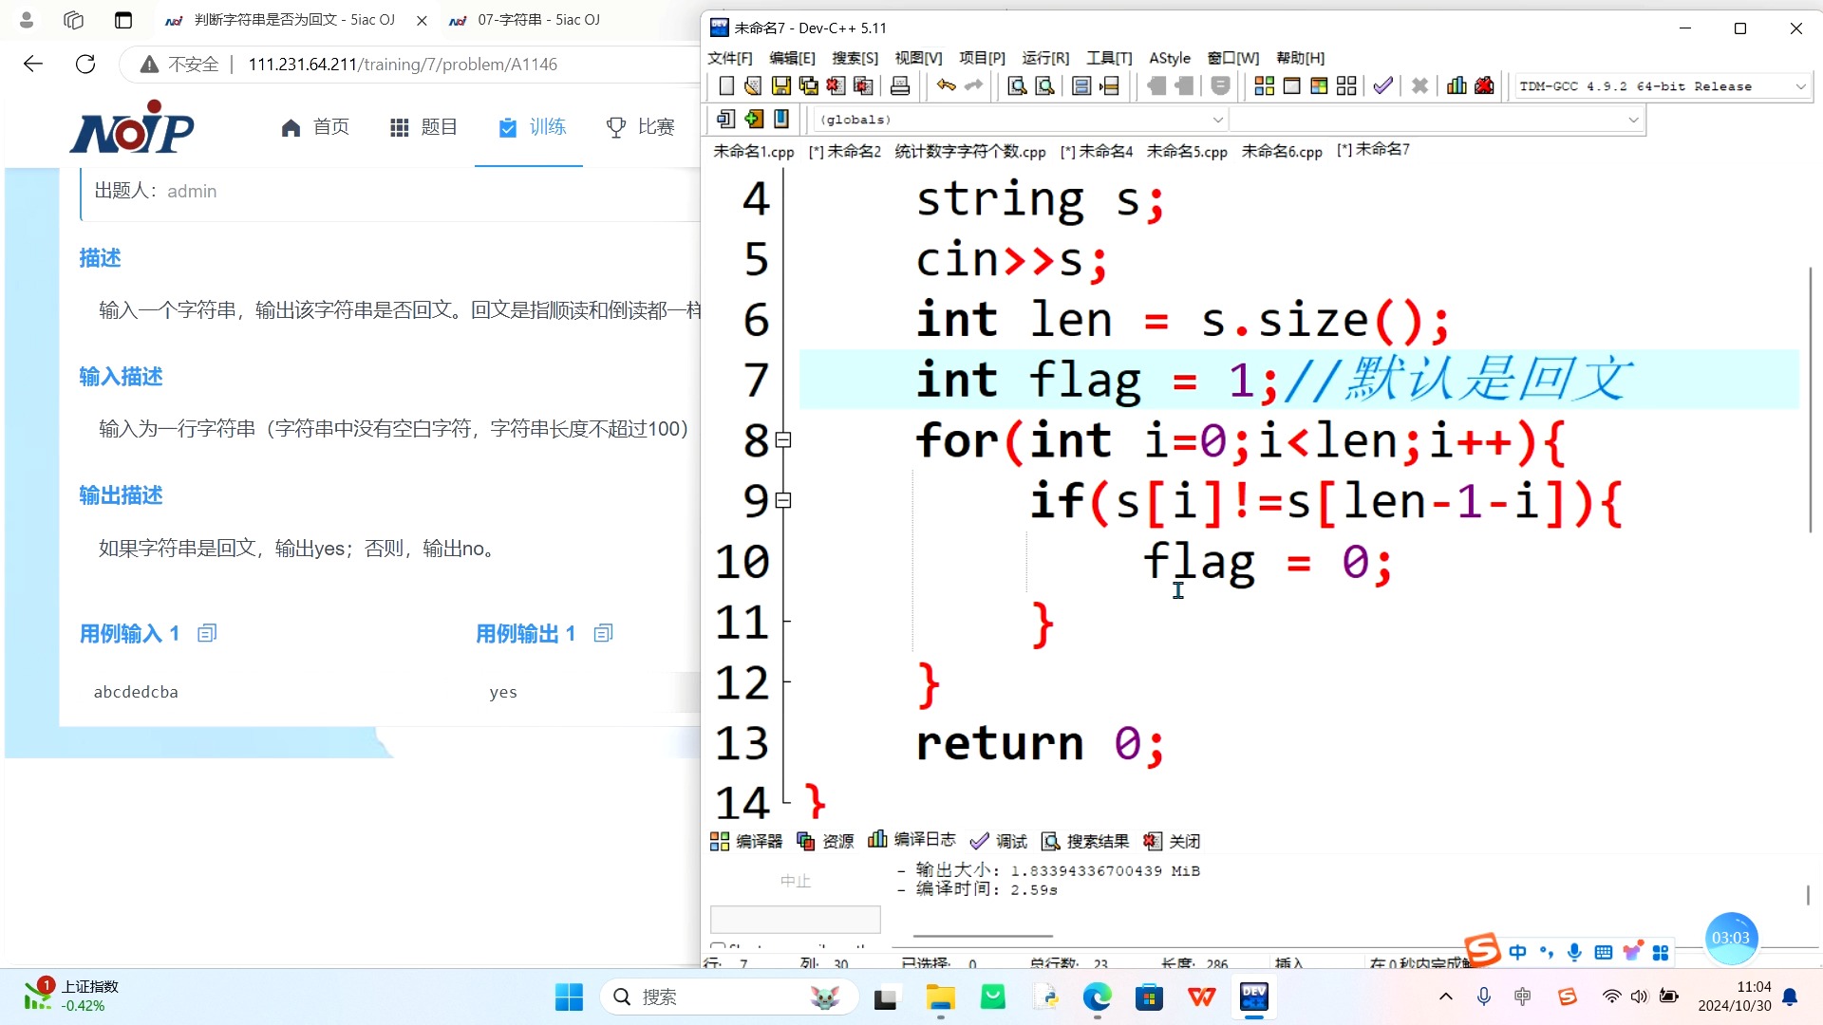Click the code editor vertical scrollbar
This screenshot has width=1823, height=1025.
point(1810,400)
